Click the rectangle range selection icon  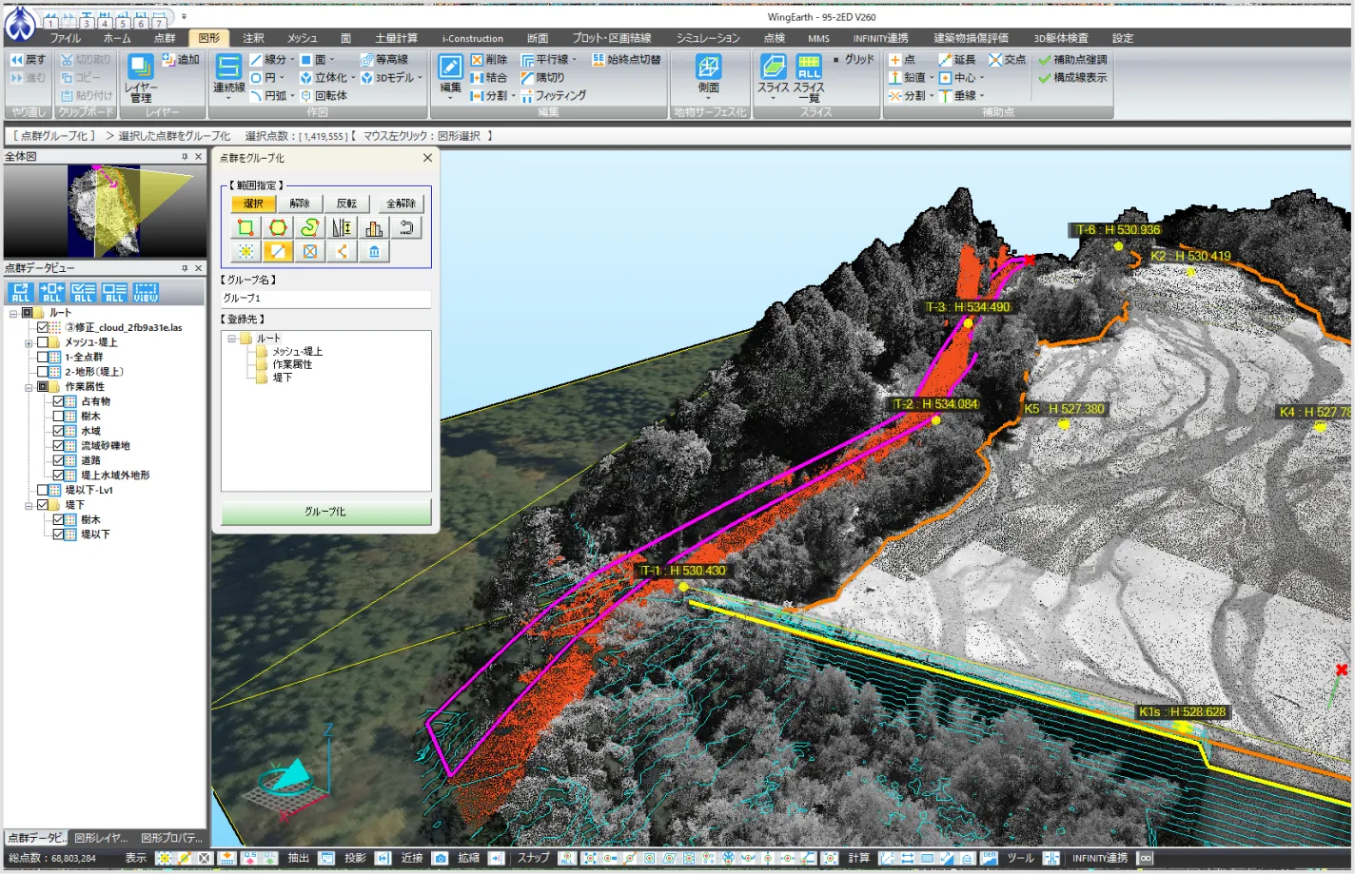point(245,227)
